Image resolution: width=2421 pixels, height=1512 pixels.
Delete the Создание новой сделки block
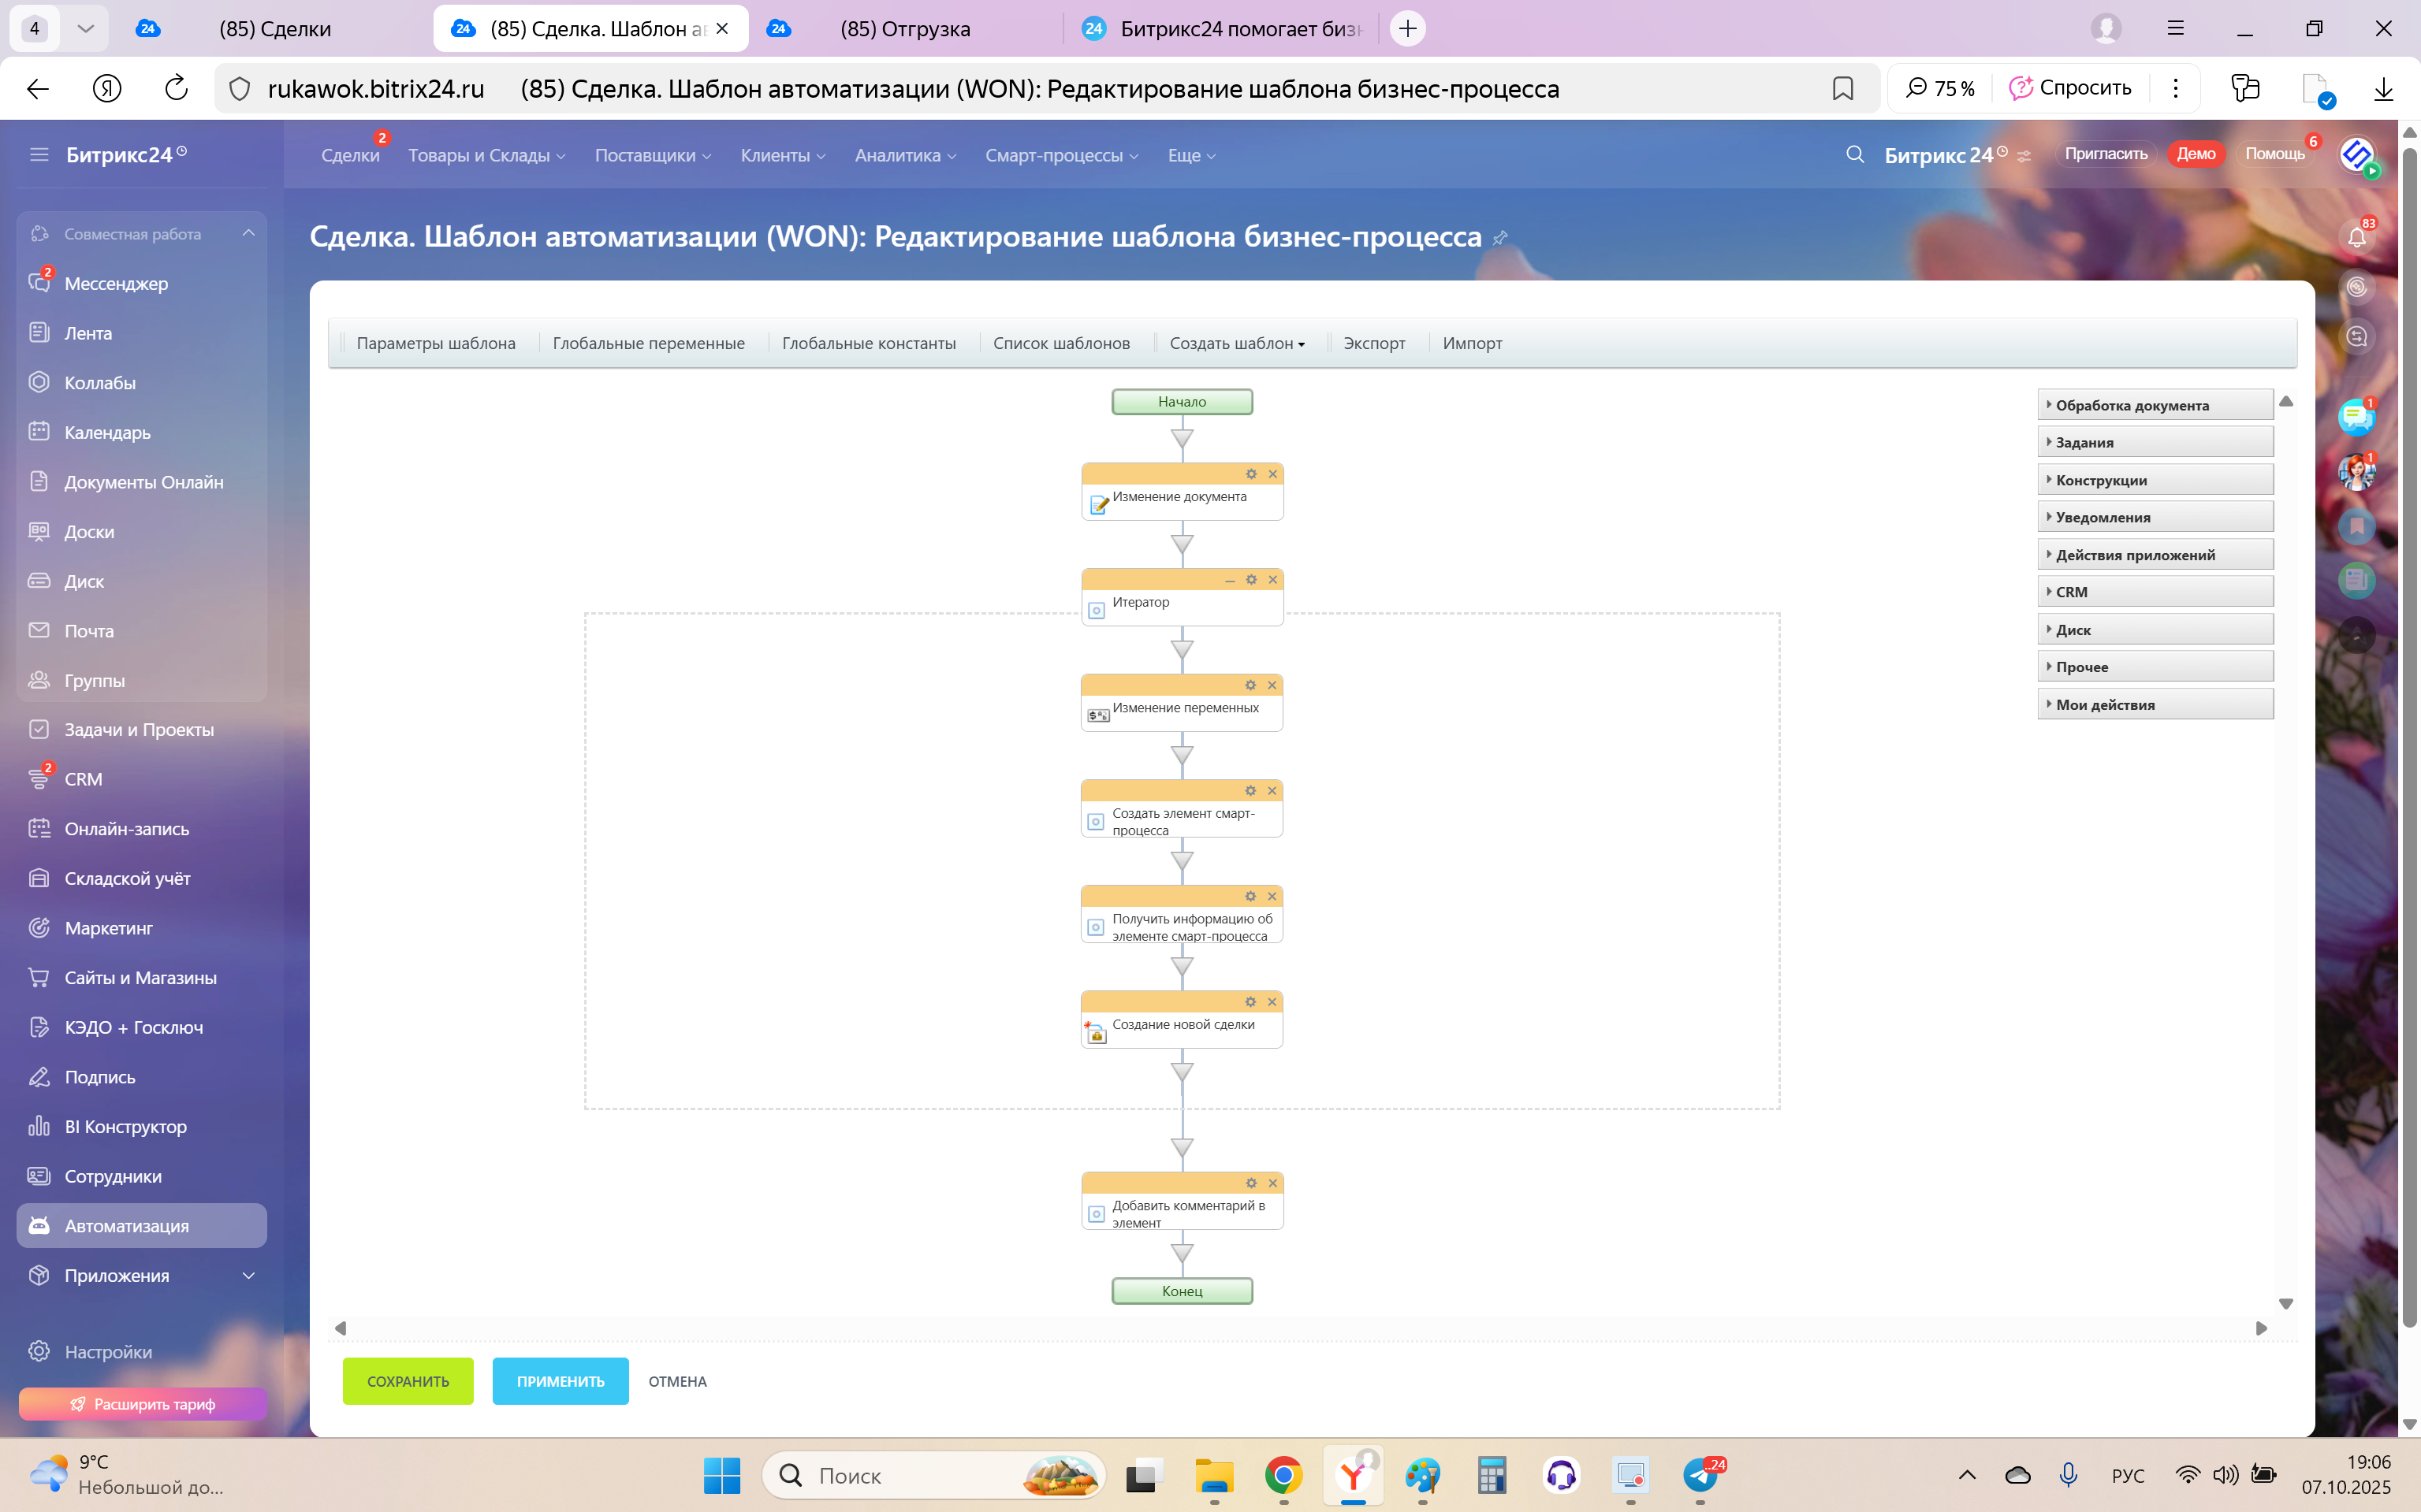pyautogui.click(x=1272, y=1002)
